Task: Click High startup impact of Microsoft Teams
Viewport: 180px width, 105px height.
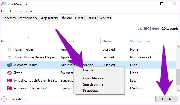Action: click(134, 65)
